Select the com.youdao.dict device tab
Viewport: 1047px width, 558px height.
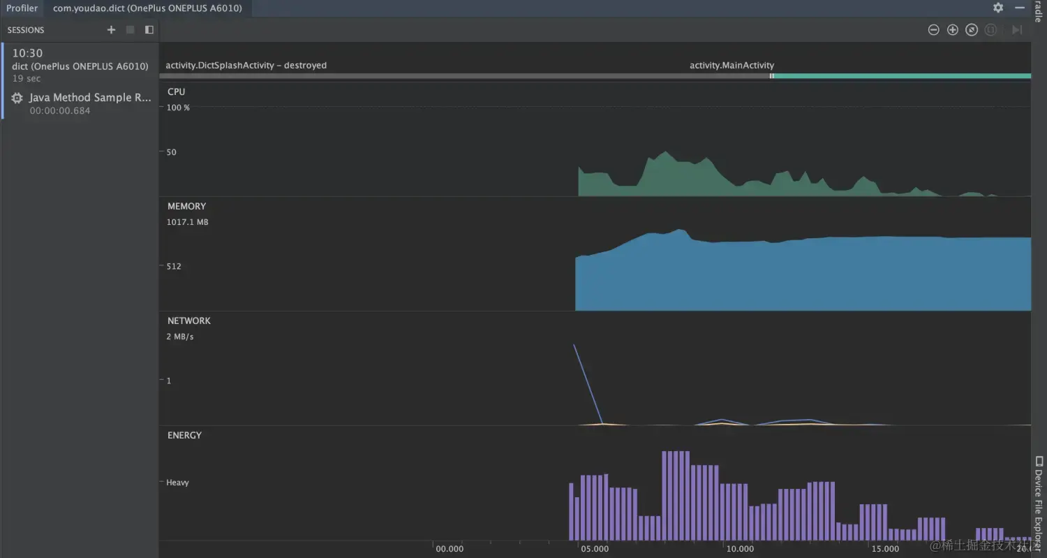pos(148,8)
